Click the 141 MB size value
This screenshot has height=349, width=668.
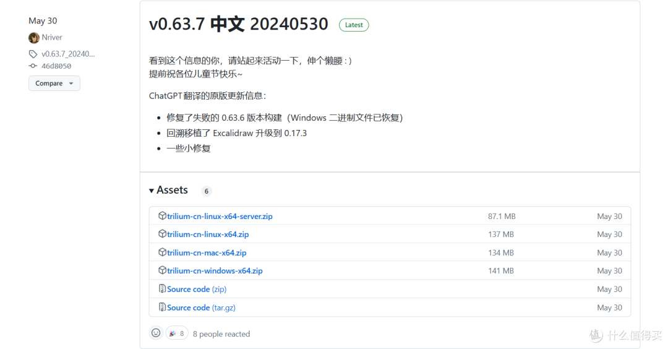[x=500, y=270]
